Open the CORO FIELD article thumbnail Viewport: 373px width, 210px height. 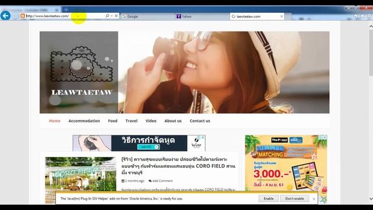(x=80, y=180)
